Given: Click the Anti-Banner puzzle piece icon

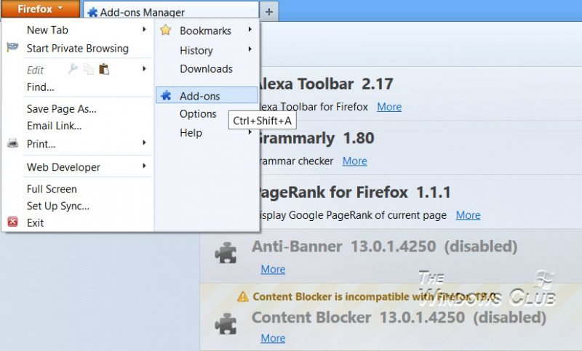Looking at the screenshot, I should point(226,252).
